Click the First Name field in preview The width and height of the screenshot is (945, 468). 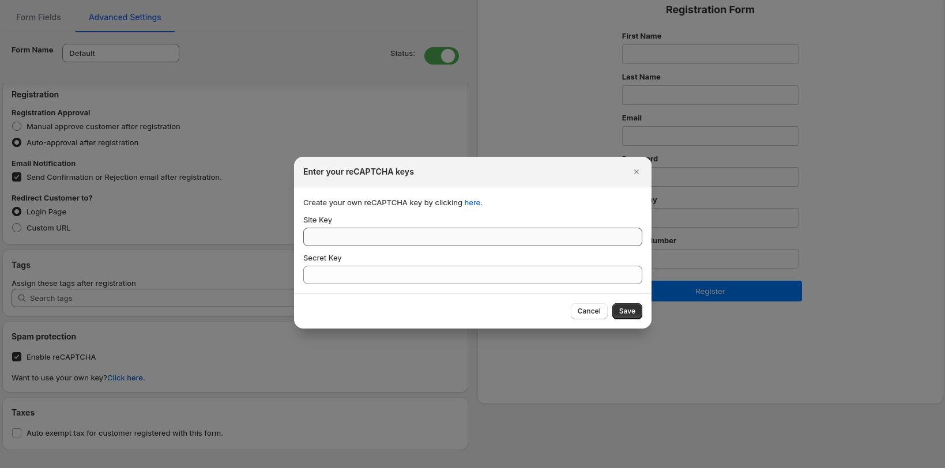click(710, 54)
